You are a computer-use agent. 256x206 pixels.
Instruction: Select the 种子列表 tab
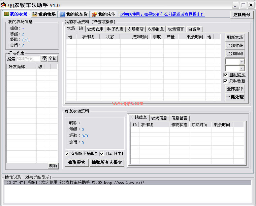pos(115,29)
